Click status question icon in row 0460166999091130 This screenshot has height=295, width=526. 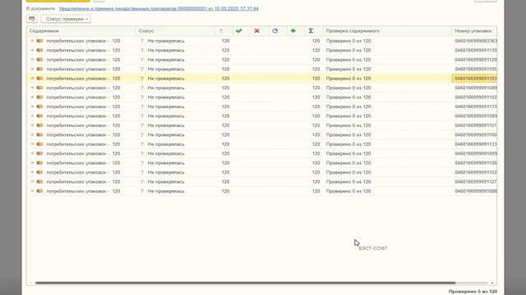[x=142, y=50]
